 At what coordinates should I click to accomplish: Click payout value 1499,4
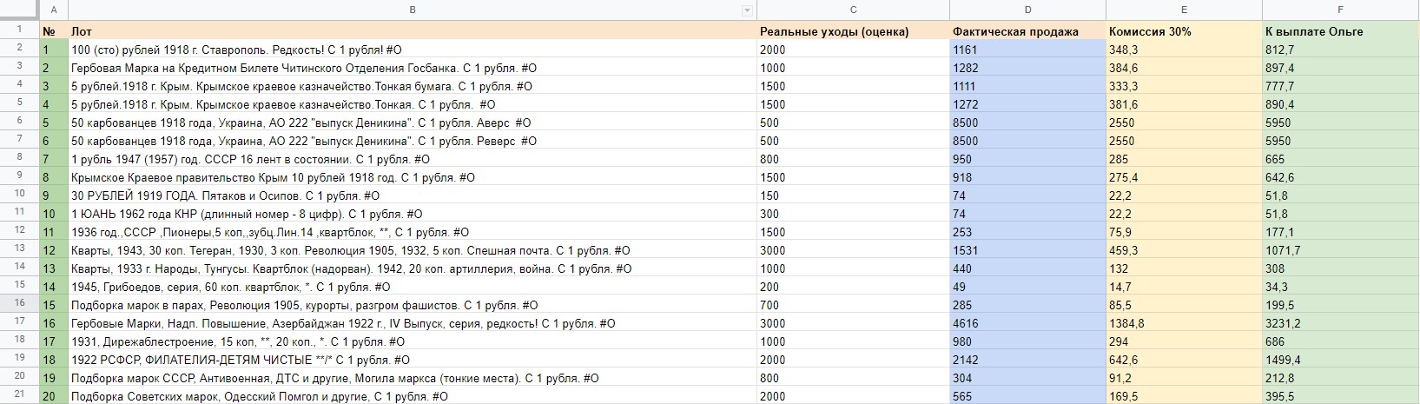tap(1341, 360)
